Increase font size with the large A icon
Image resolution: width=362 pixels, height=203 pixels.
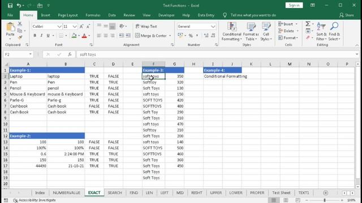click(81, 27)
